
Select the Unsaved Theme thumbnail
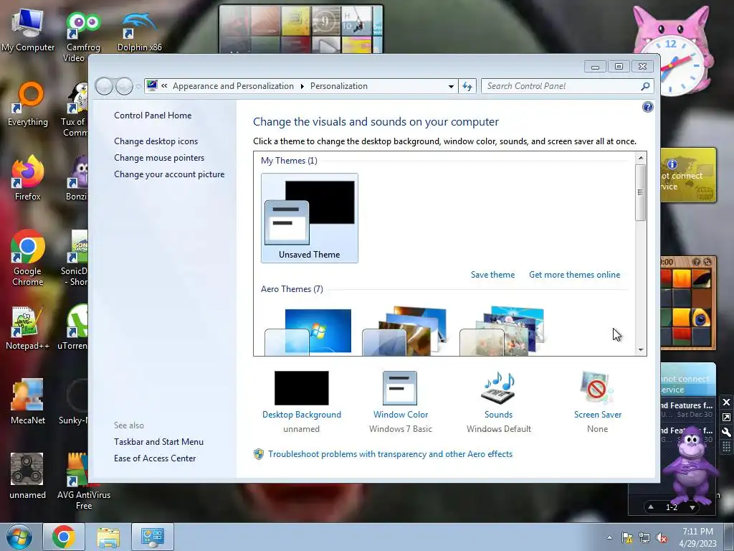pos(310,218)
